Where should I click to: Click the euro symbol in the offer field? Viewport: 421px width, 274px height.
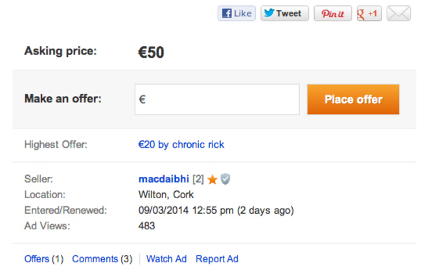[x=142, y=99]
